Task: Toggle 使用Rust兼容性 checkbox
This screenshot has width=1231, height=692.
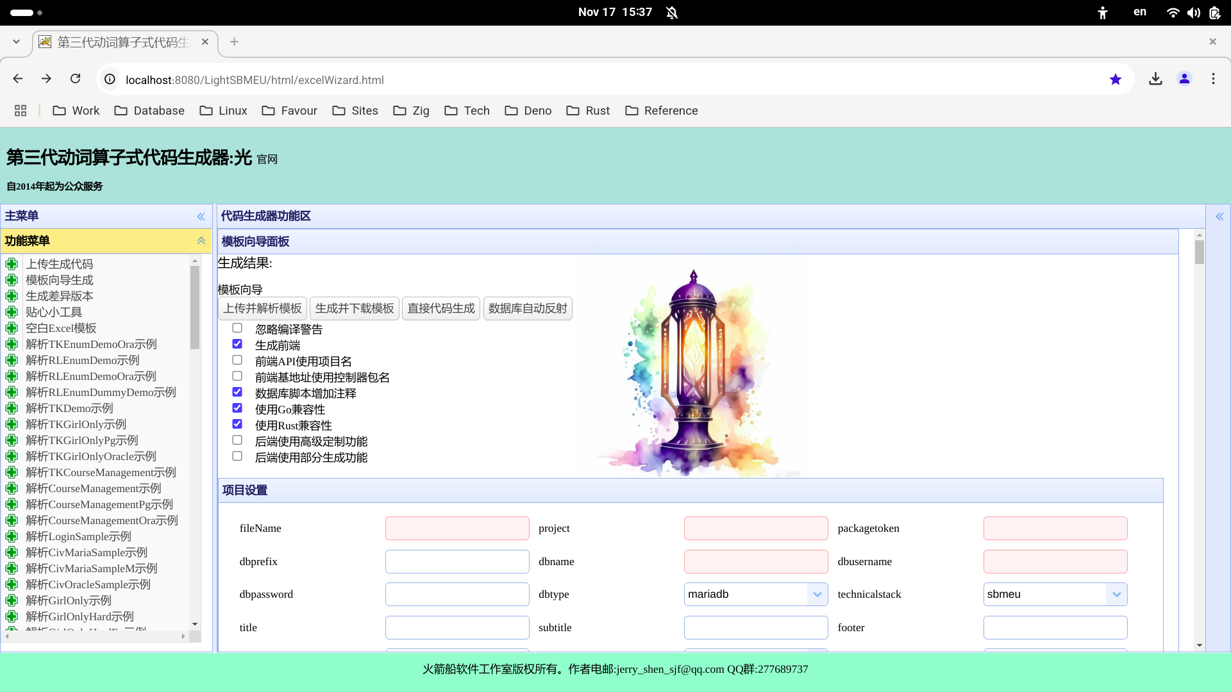Action: click(x=237, y=424)
